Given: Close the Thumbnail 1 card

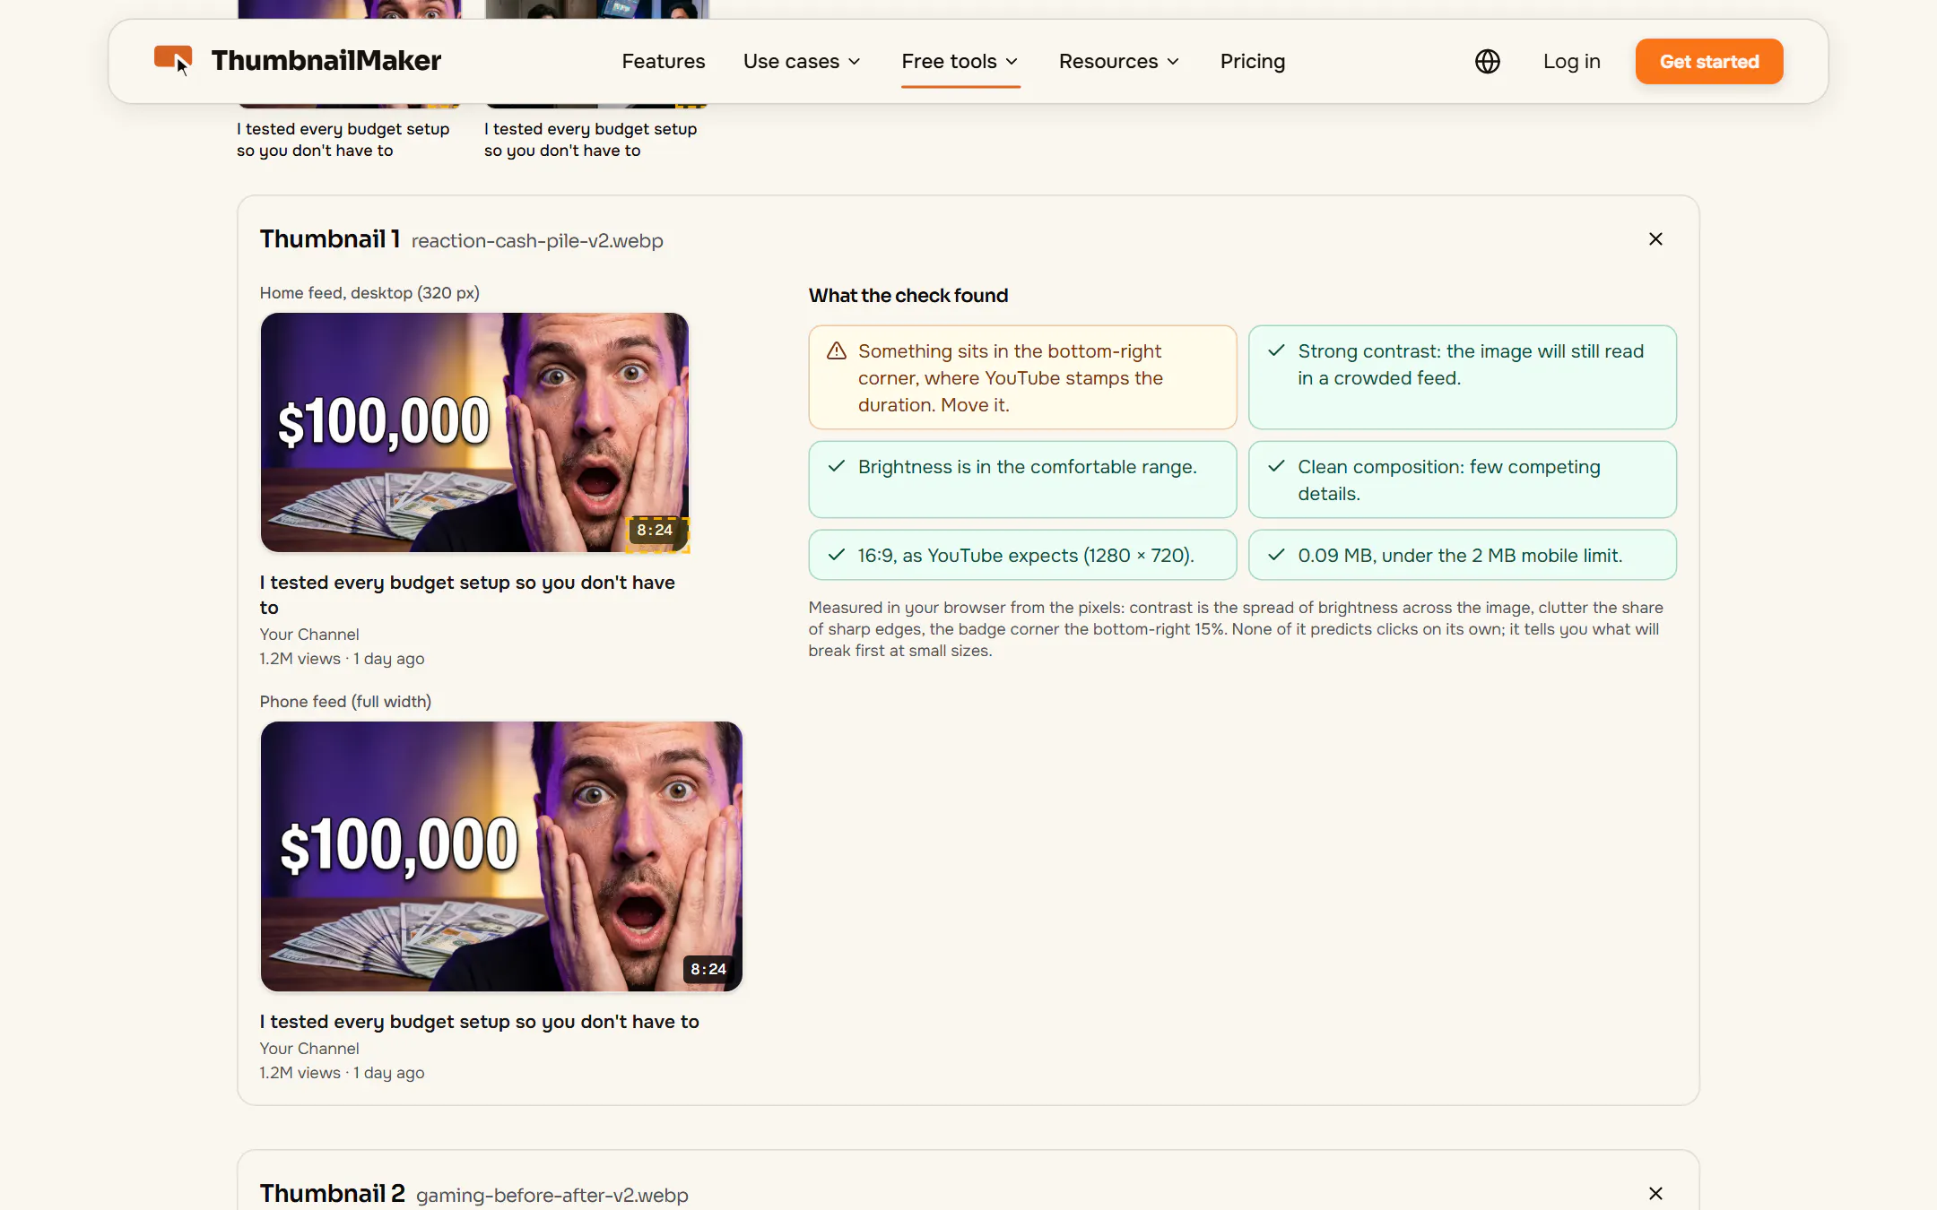Looking at the screenshot, I should tap(1655, 238).
